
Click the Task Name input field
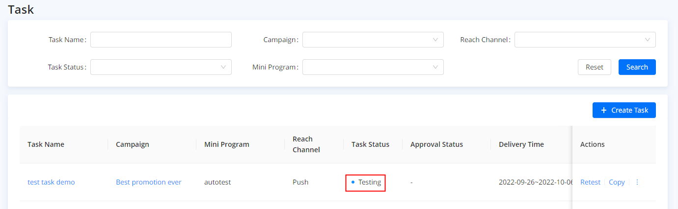161,40
